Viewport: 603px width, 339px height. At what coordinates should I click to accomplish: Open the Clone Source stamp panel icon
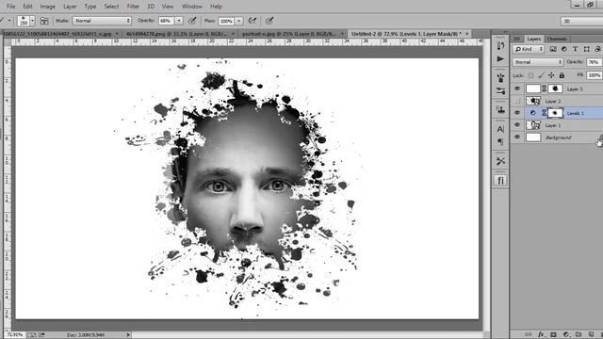point(500,110)
